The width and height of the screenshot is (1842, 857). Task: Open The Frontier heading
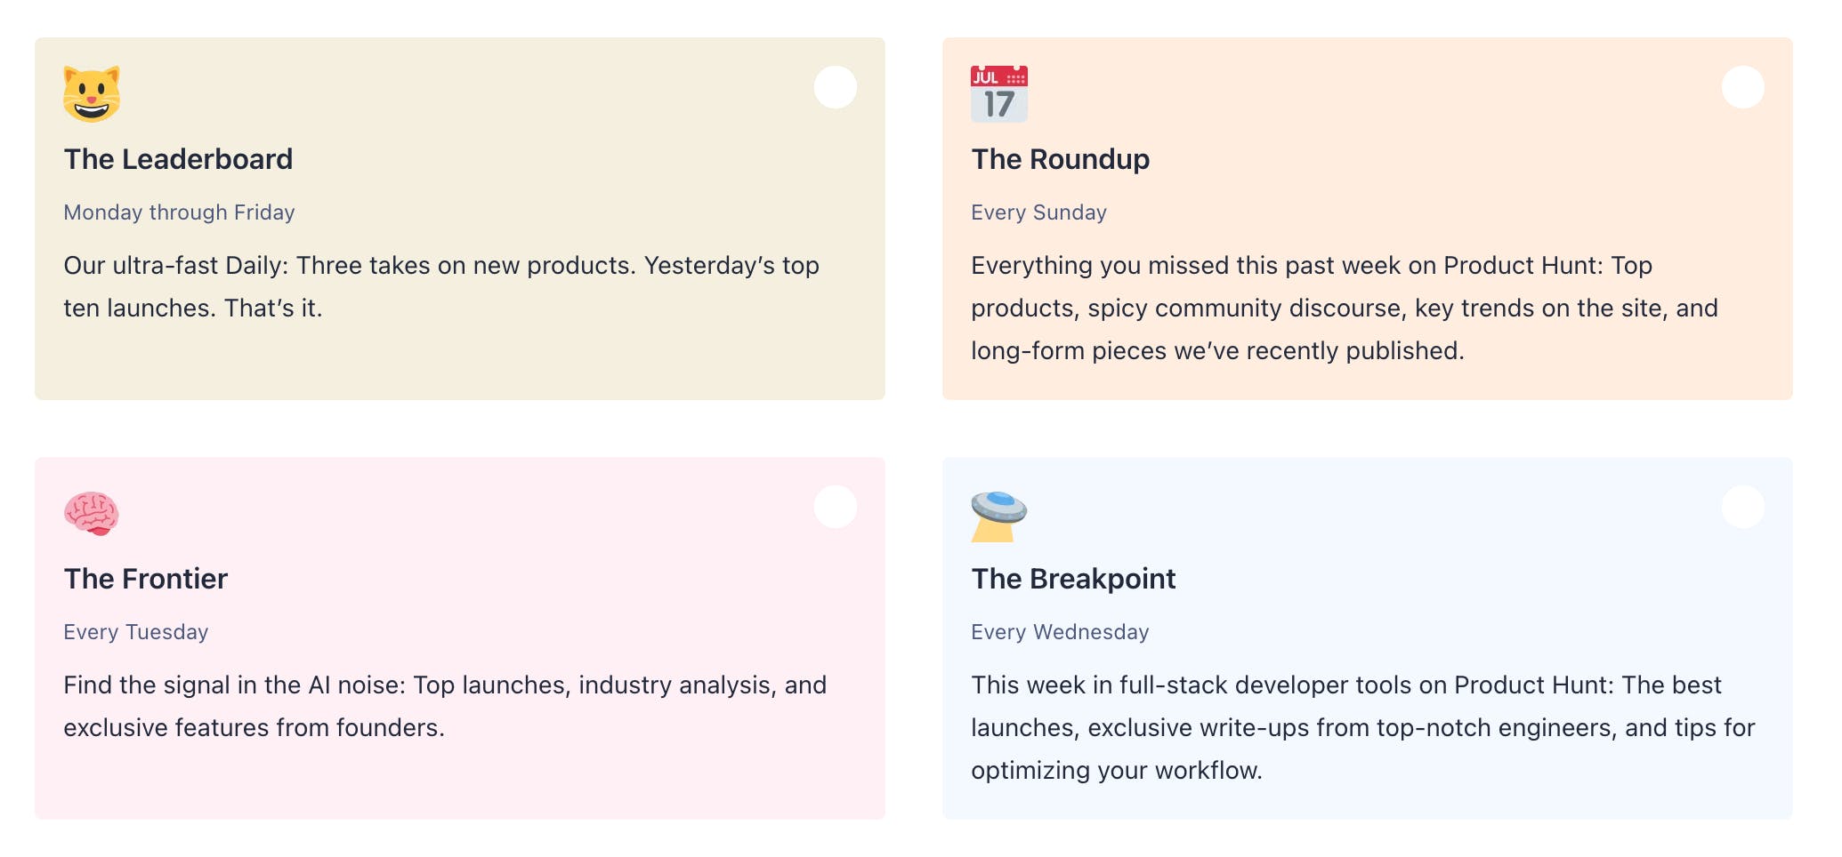[146, 579]
